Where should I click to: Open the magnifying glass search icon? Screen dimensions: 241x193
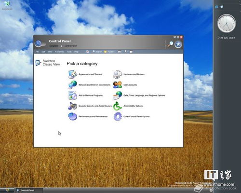pyautogui.click(x=170, y=44)
